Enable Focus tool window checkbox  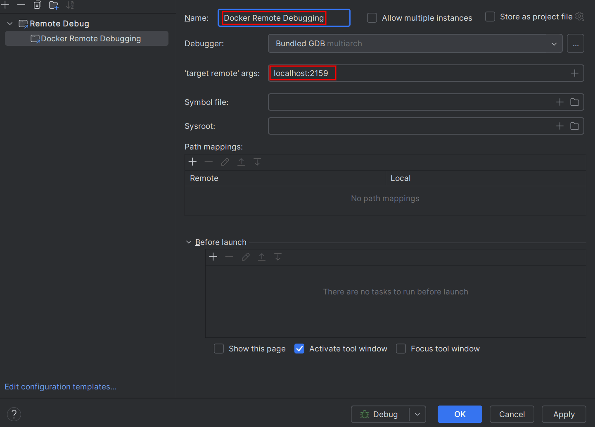(x=401, y=349)
